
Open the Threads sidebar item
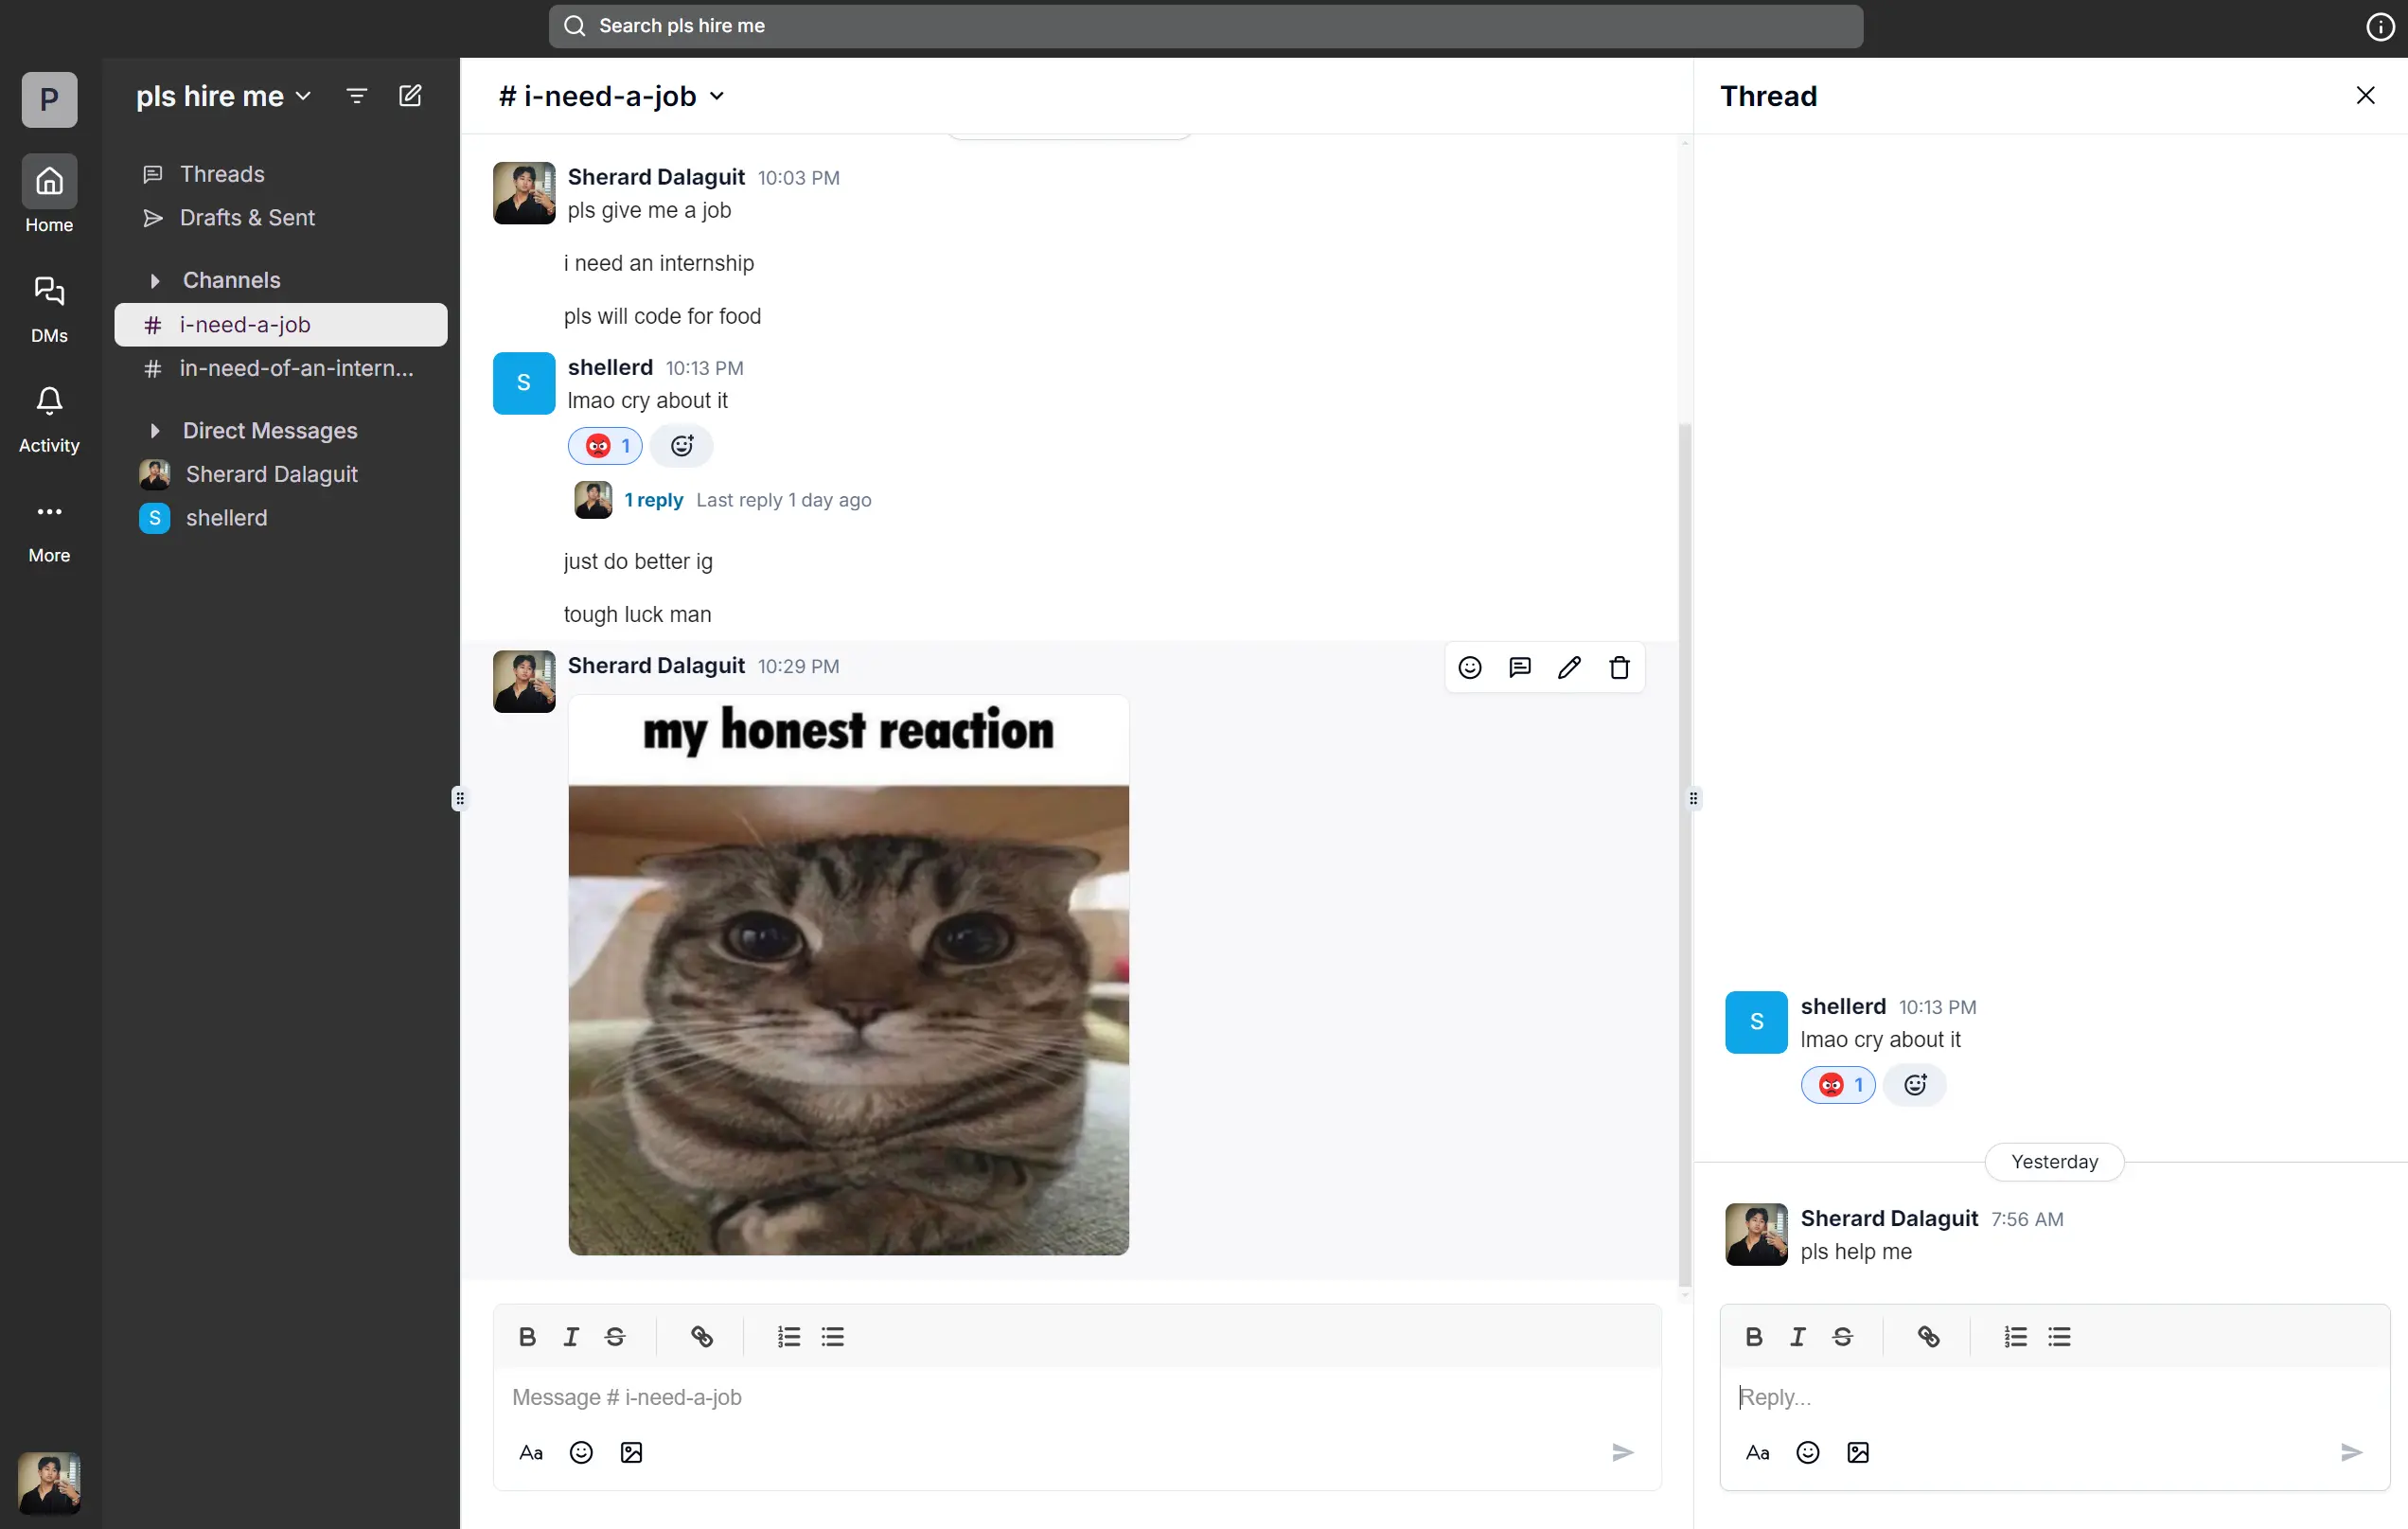(x=222, y=174)
